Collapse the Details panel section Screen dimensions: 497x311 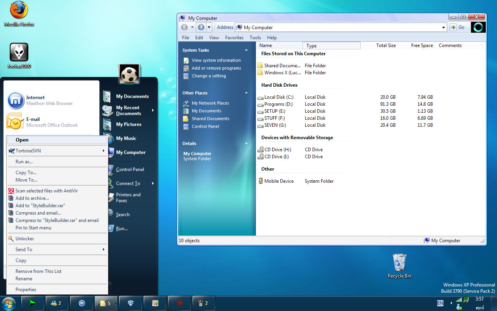246,143
